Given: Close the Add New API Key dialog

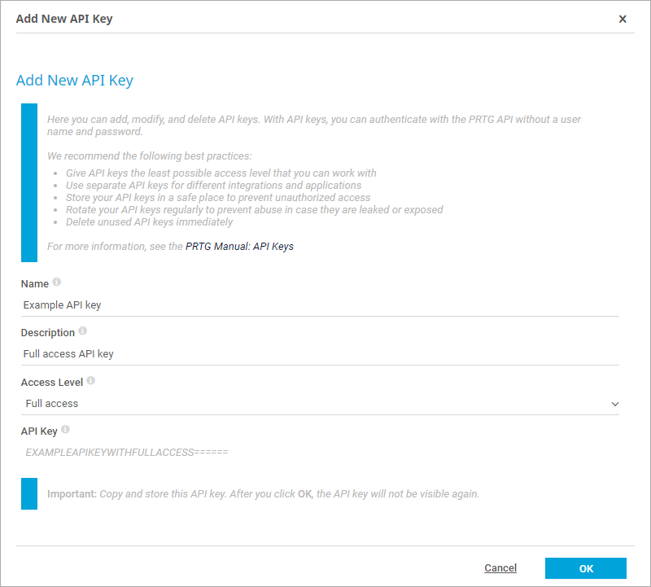Looking at the screenshot, I should [x=623, y=19].
